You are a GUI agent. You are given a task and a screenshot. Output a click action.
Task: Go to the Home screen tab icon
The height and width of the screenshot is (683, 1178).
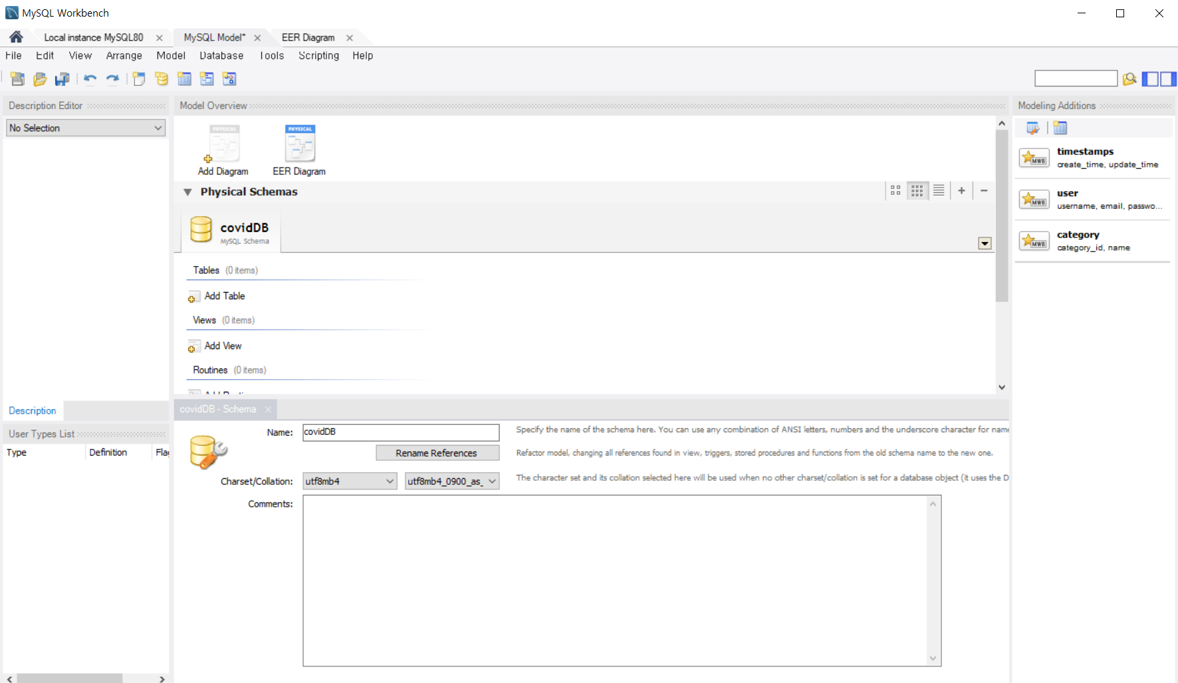click(x=16, y=37)
